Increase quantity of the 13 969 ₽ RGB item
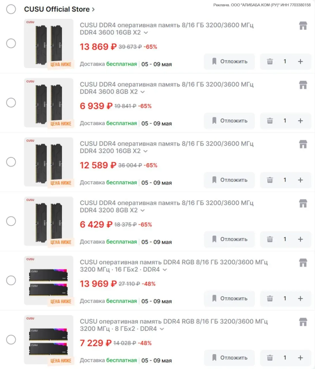This screenshot has width=315, height=369. [x=300, y=299]
